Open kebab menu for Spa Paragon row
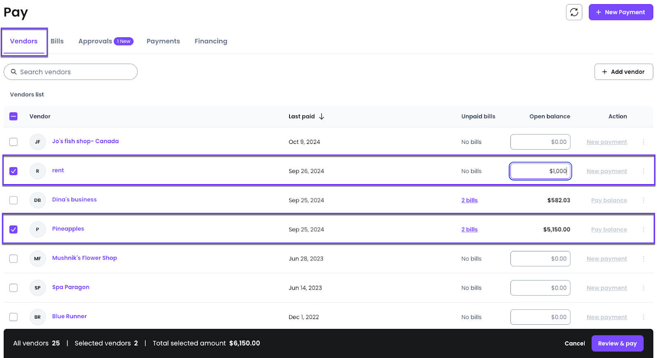This screenshot has height=358, width=657. [643, 288]
